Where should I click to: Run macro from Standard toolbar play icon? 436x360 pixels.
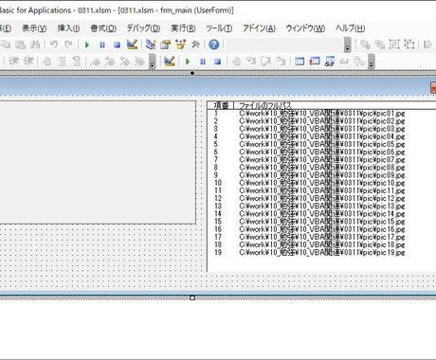(87, 45)
